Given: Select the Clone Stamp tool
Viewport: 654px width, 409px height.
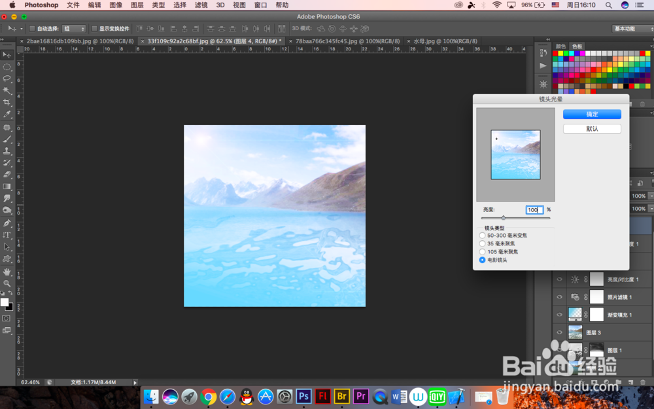Looking at the screenshot, I should coord(7,151).
